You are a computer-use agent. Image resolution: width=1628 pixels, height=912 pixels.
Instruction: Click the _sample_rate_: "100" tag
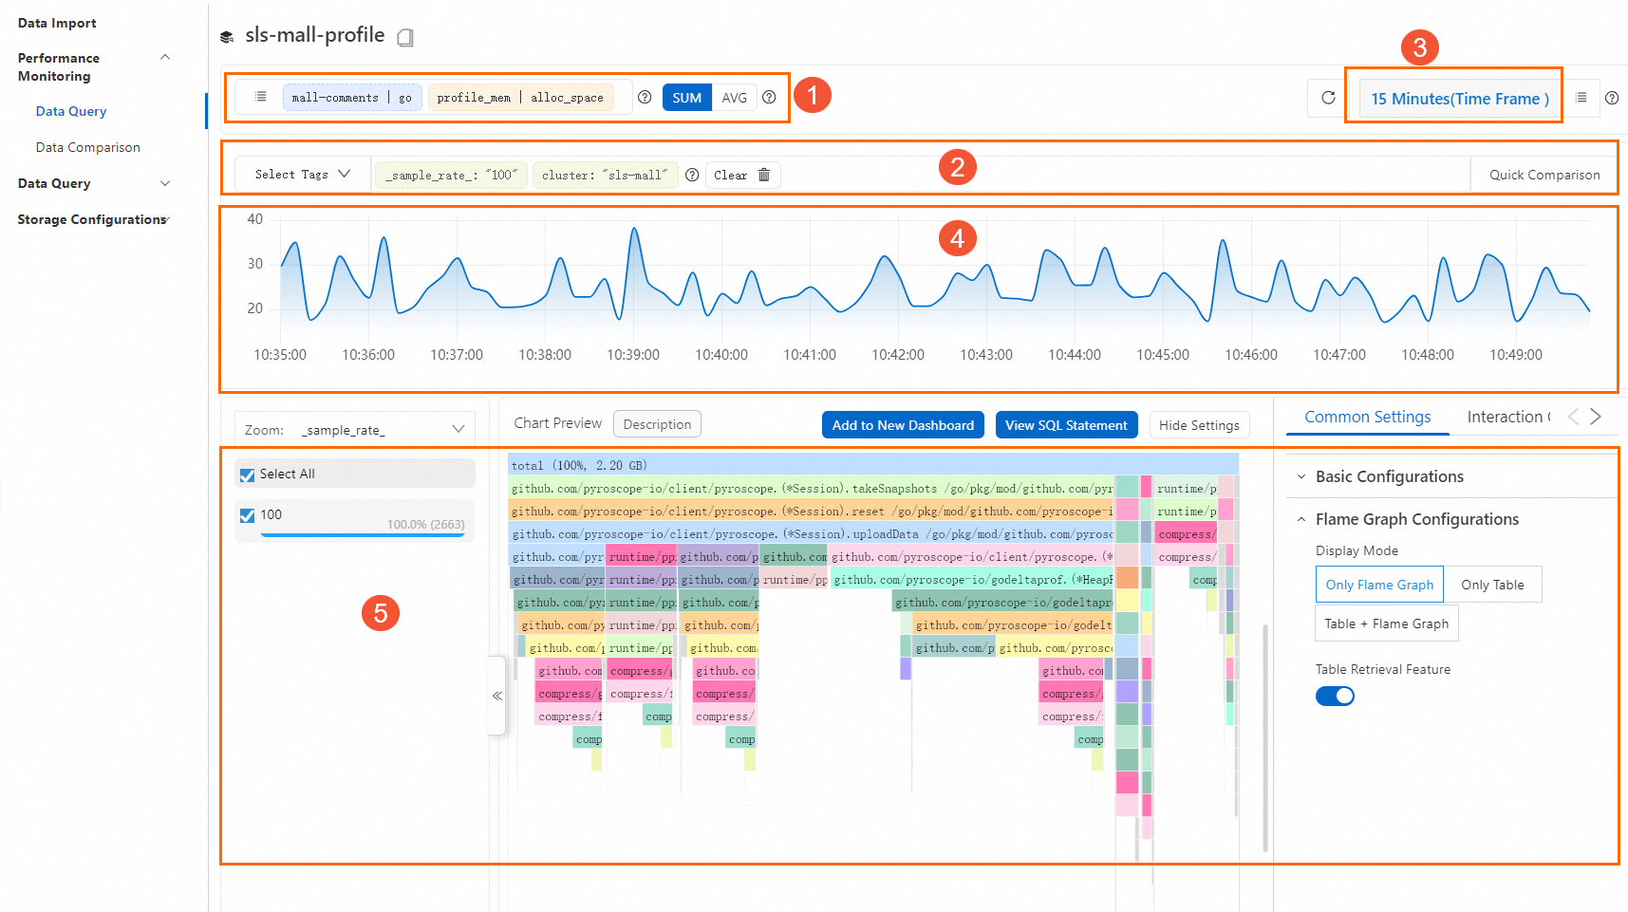pyautogui.click(x=451, y=175)
